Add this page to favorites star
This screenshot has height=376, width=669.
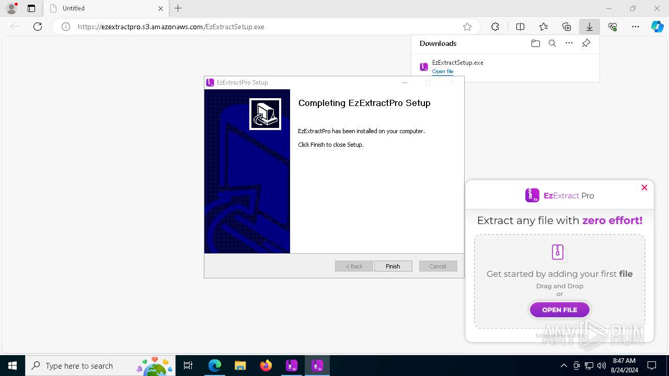(467, 27)
